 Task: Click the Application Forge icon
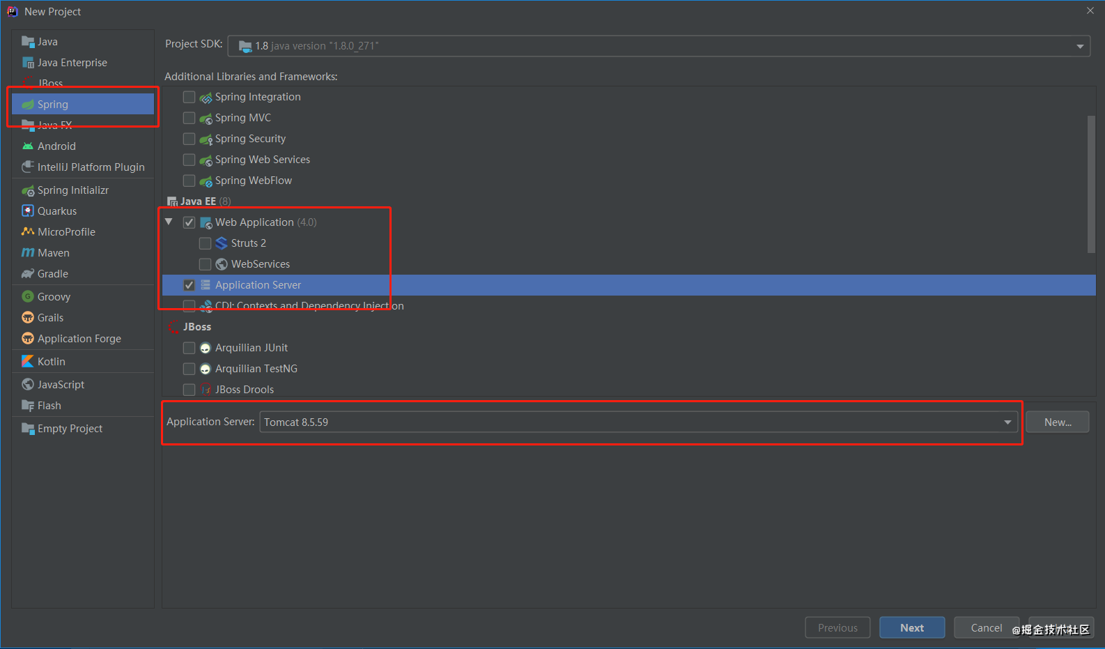28,338
